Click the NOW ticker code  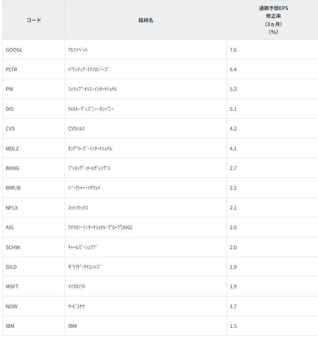[11, 306]
